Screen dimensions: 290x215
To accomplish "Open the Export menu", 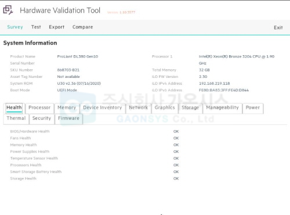I will 57,27.
